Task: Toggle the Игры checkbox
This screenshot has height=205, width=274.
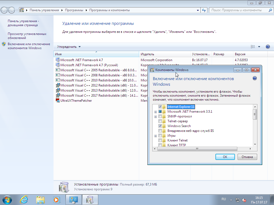Action: pos(160,135)
